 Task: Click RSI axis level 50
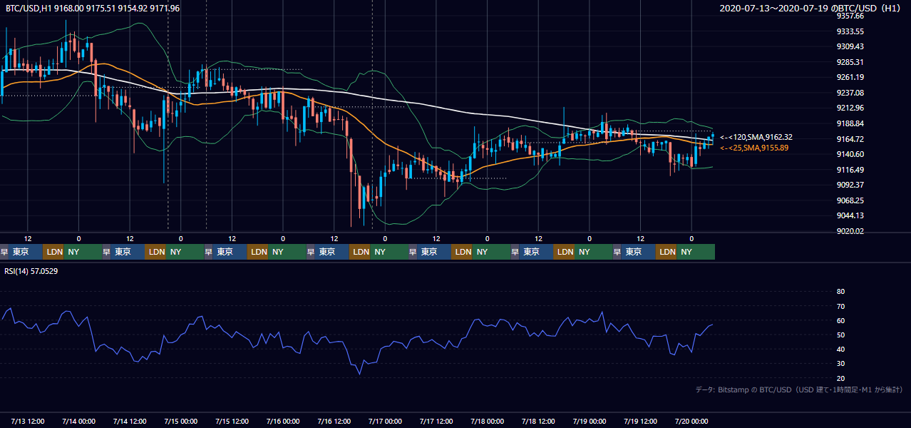[840, 335]
